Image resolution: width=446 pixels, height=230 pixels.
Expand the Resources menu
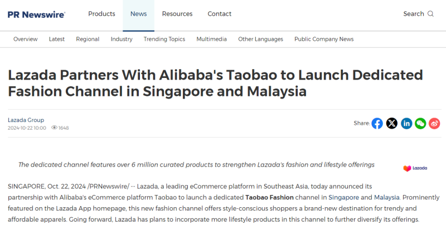coord(177,14)
